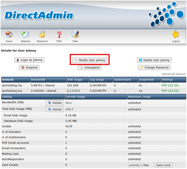Open Help via the question mark icon
This screenshot has width=187, height=169.
[x=59, y=35]
